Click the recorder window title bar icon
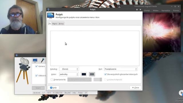This screenshot has height=103, width=183. [x=17, y=55]
